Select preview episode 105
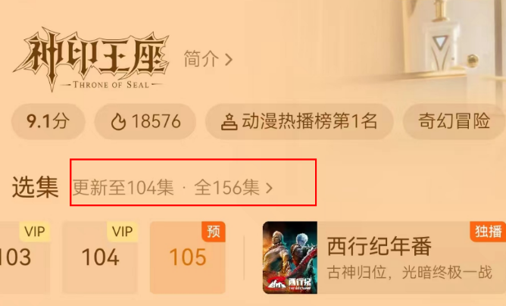 (188, 258)
